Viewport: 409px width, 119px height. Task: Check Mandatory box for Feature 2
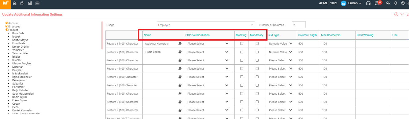point(257,52)
